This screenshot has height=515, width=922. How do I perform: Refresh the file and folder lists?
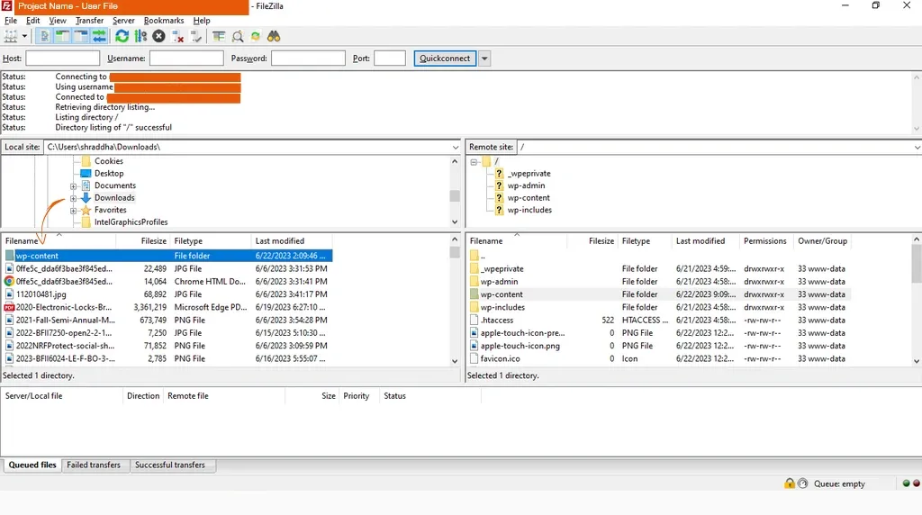click(x=122, y=36)
